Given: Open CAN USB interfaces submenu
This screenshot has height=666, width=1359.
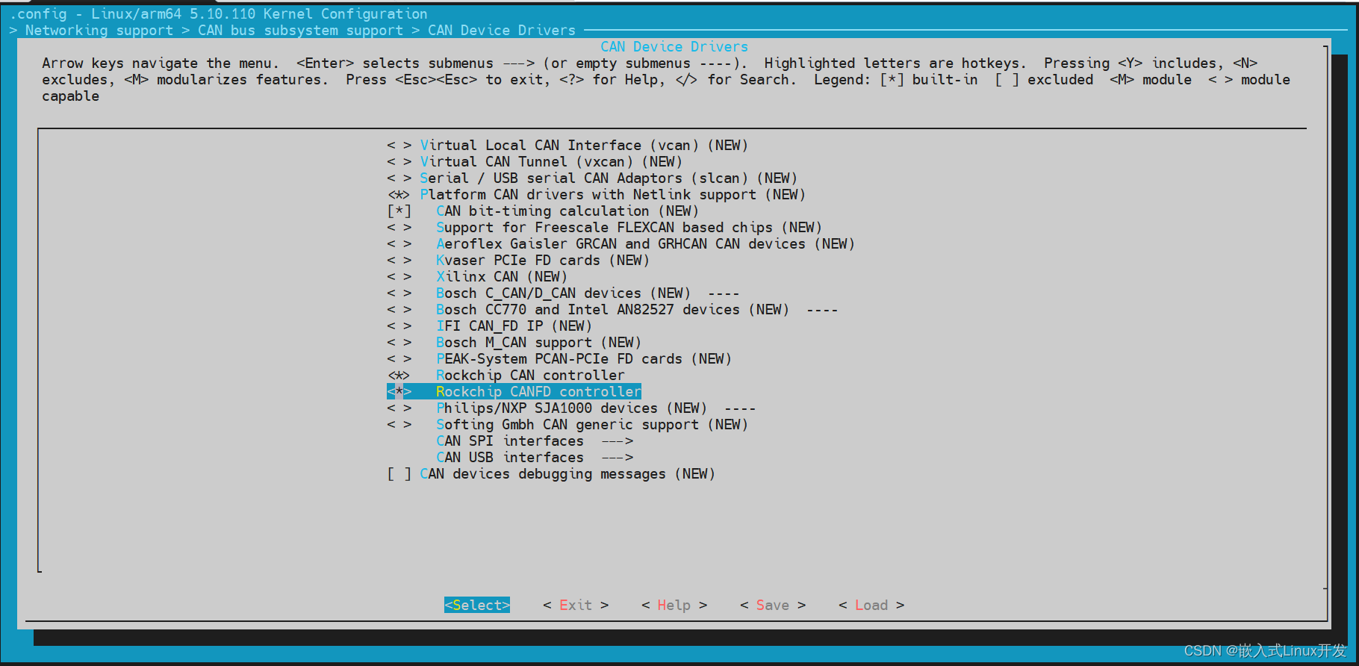Looking at the screenshot, I should coord(535,458).
